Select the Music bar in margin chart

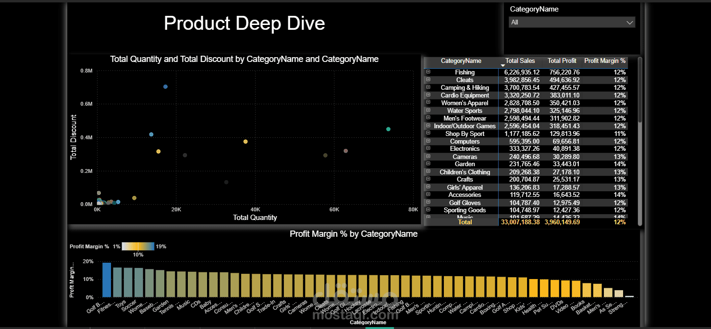(181, 284)
